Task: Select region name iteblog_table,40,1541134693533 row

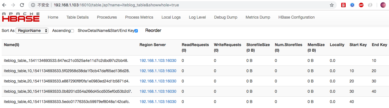Action: pos(67,102)
